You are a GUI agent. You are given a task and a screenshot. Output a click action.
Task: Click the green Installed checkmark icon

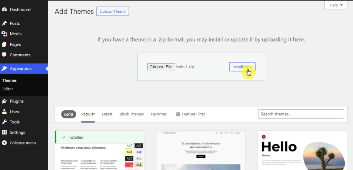pos(64,137)
